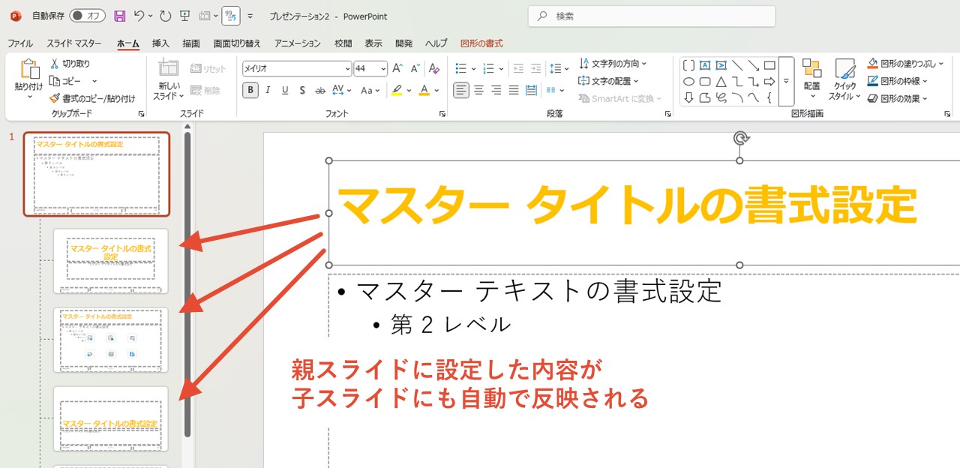Insert the straight line shape

(737, 65)
